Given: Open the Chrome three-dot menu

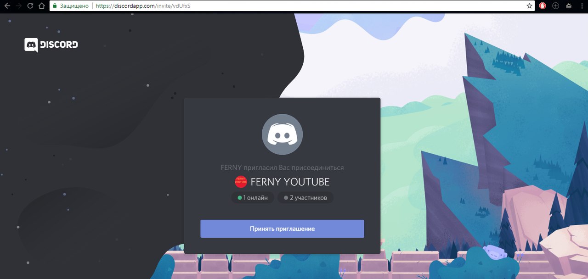Looking at the screenshot, I should 582,6.
